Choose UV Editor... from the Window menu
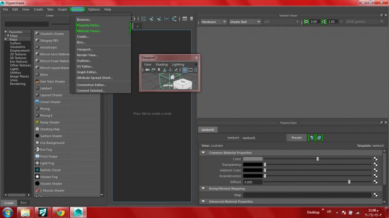The width and height of the screenshot is (389, 218). pyautogui.click(x=85, y=66)
